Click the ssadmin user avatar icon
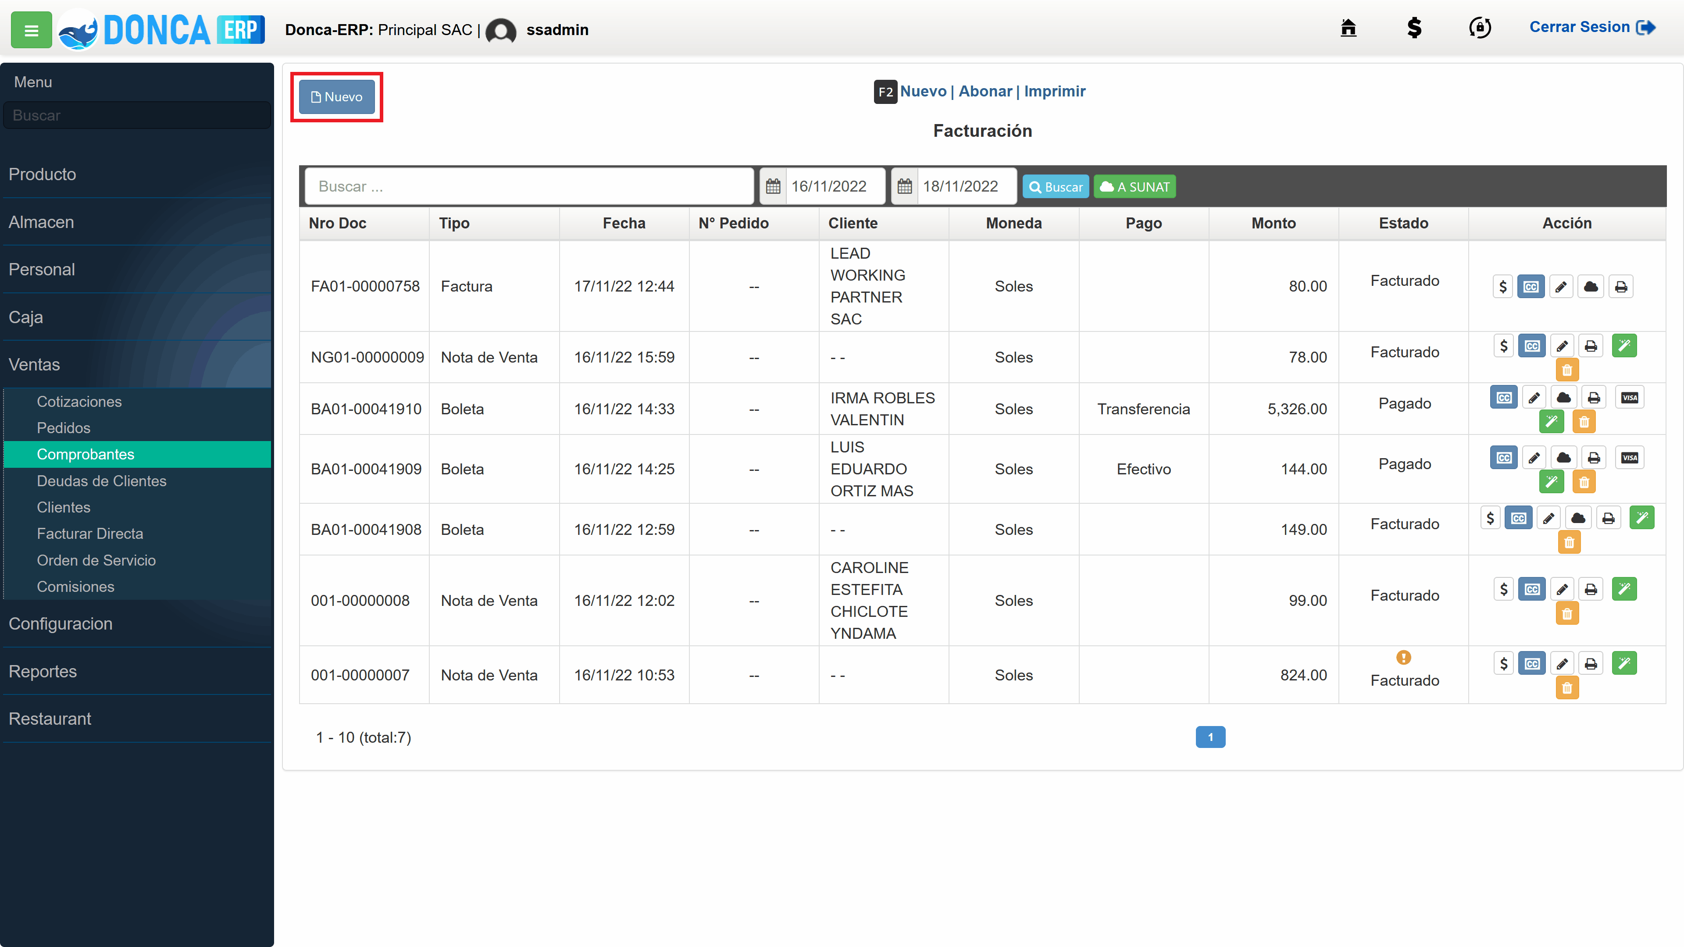Viewport: 1684px width, 947px height. tap(501, 31)
